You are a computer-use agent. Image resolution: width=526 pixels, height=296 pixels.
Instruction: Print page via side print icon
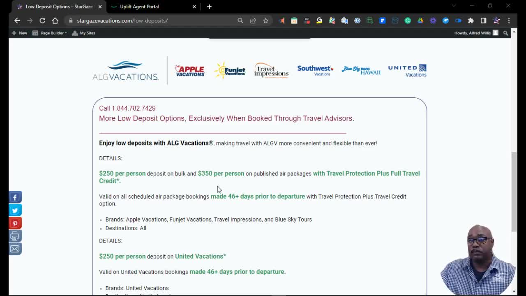pos(15,236)
